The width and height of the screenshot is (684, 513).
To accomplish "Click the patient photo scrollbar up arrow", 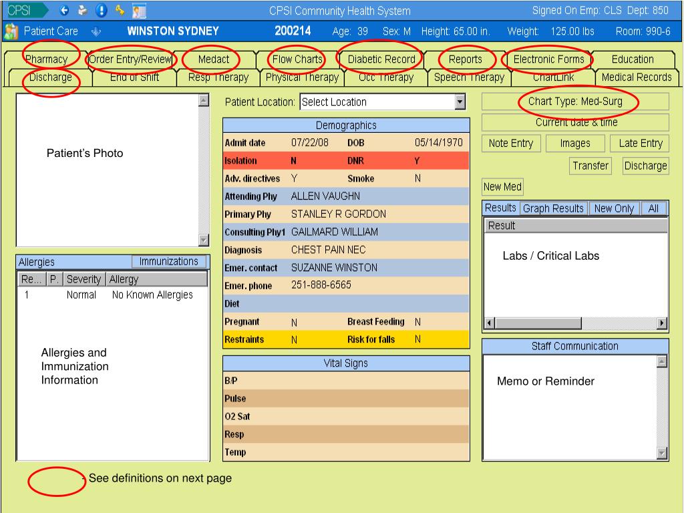I will click(203, 100).
